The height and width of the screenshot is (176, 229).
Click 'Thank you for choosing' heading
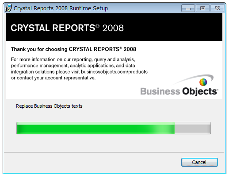pyautogui.click(x=73, y=49)
